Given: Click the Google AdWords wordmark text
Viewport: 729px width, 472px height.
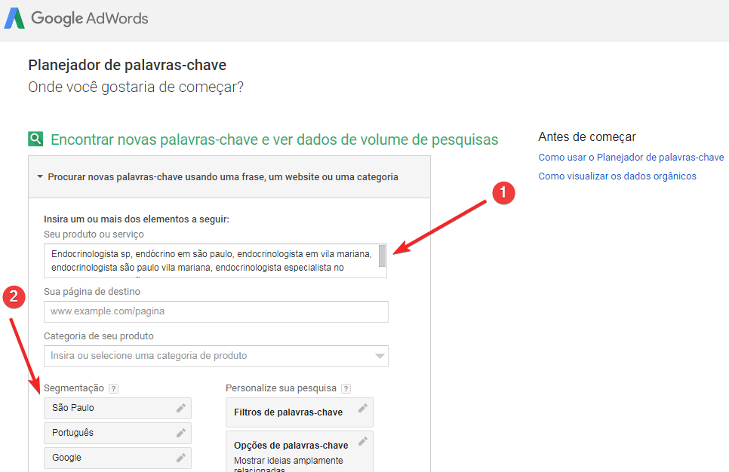Looking at the screenshot, I should coord(90,19).
